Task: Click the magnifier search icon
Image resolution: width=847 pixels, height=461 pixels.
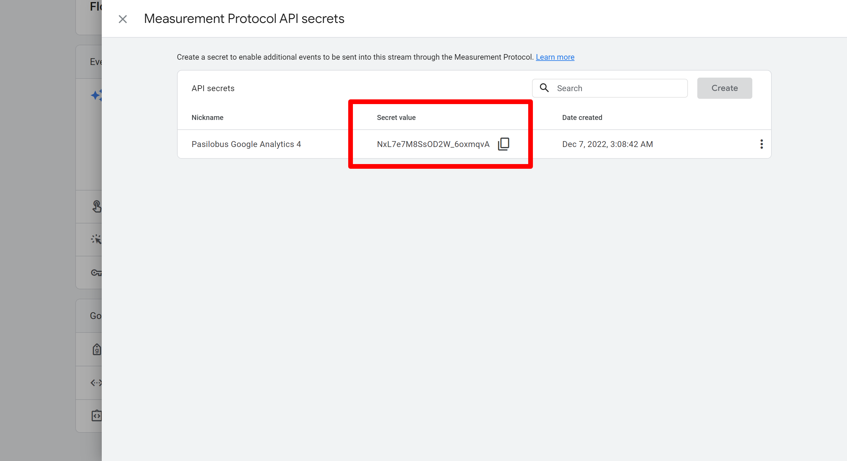Action: pyautogui.click(x=544, y=88)
